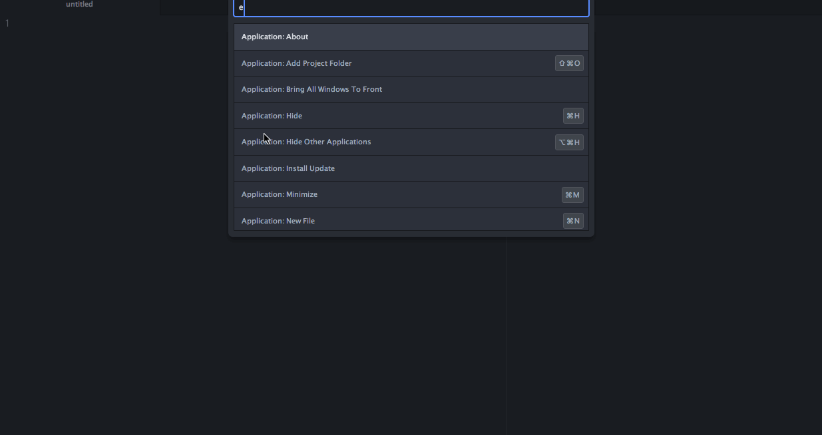Image resolution: width=822 pixels, height=435 pixels.
Task: Focus the command palette search field
Action: 411,7
